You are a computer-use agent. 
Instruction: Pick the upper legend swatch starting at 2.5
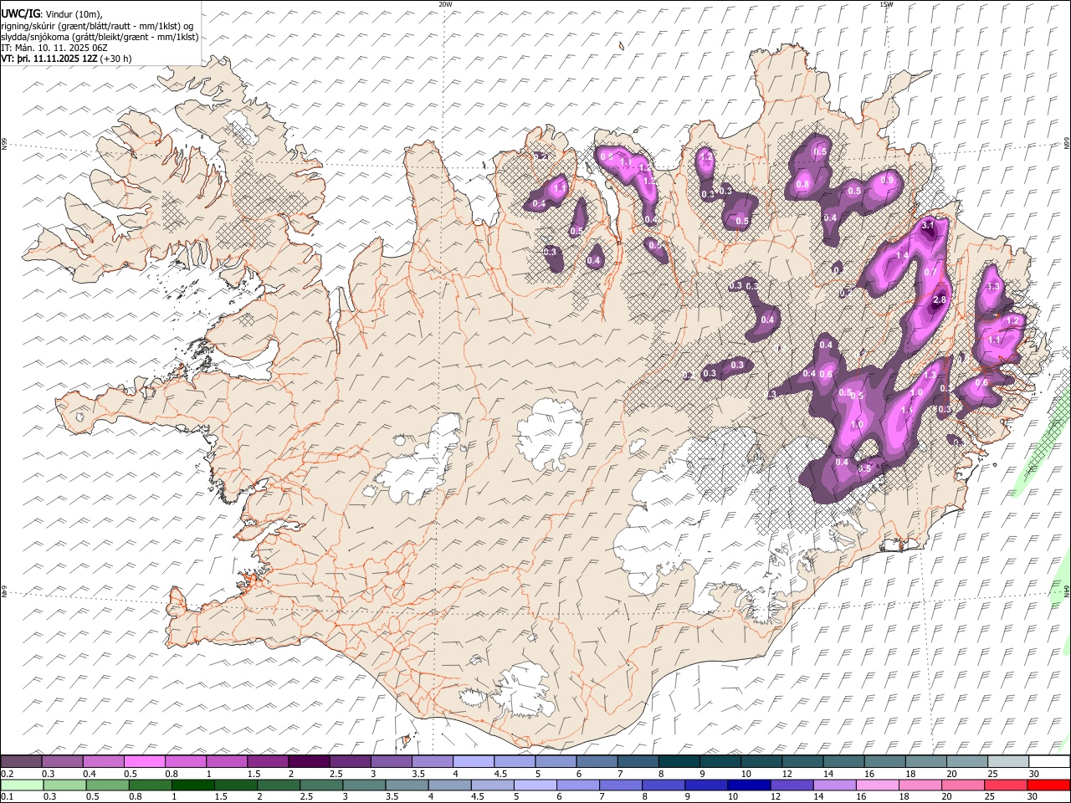[x=349, y=762]
